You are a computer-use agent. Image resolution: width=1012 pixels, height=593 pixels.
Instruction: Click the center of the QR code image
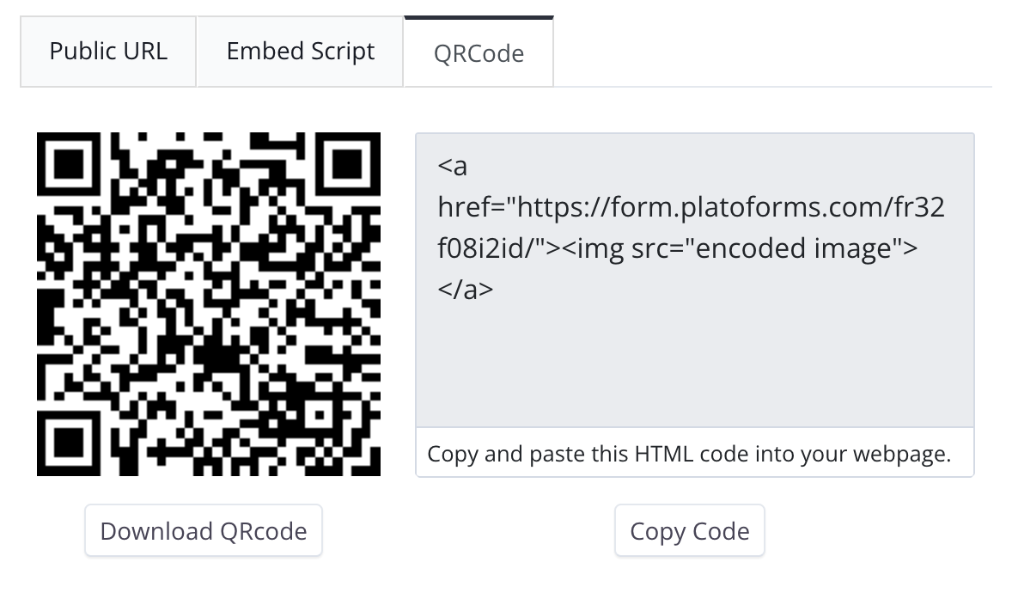click(x=209, y=304)
